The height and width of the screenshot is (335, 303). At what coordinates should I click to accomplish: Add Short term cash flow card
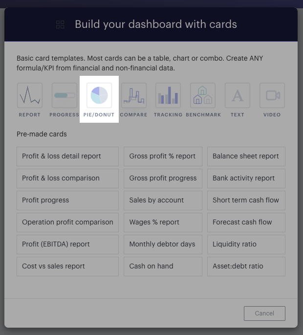(246, 201)
